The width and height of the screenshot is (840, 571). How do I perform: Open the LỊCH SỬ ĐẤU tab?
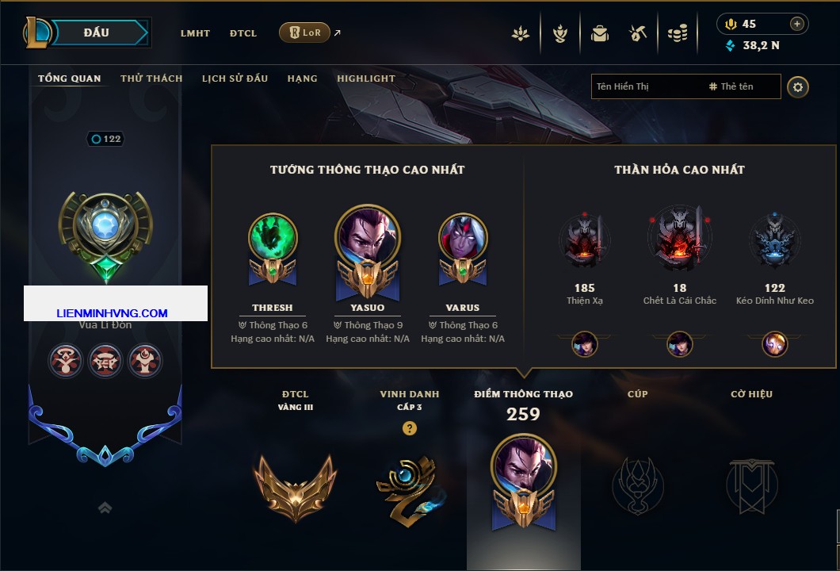tap(235, 79)
